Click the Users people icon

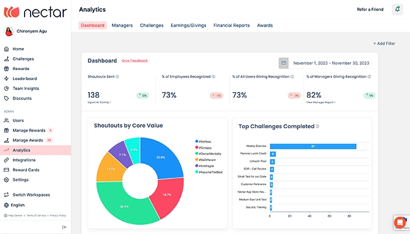click(x=6, y=121)
